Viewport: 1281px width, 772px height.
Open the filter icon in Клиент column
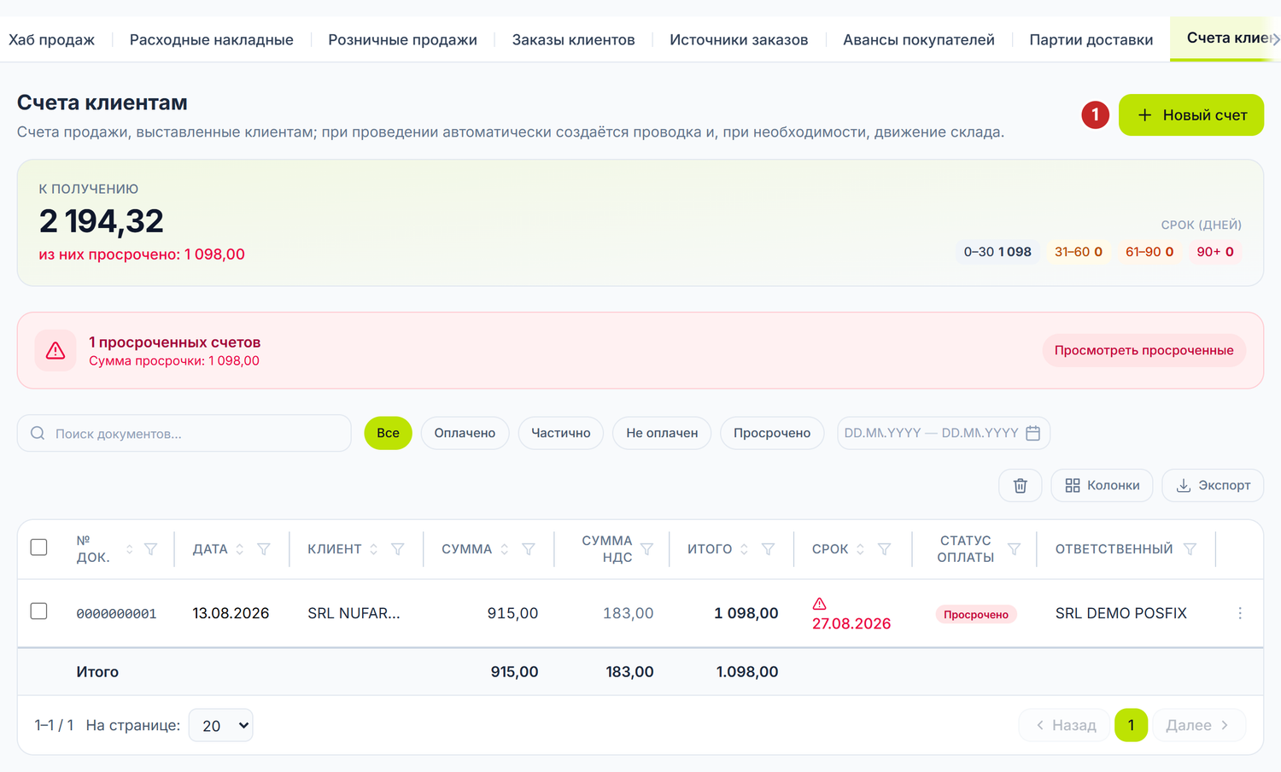click(x=398, y=549)
